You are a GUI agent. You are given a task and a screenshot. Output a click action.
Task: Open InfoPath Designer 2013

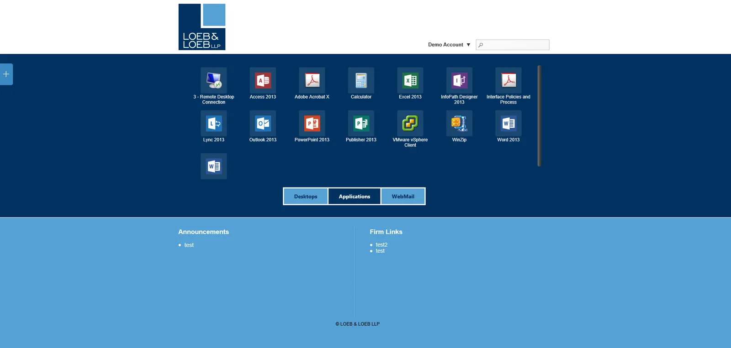point(459,81)
